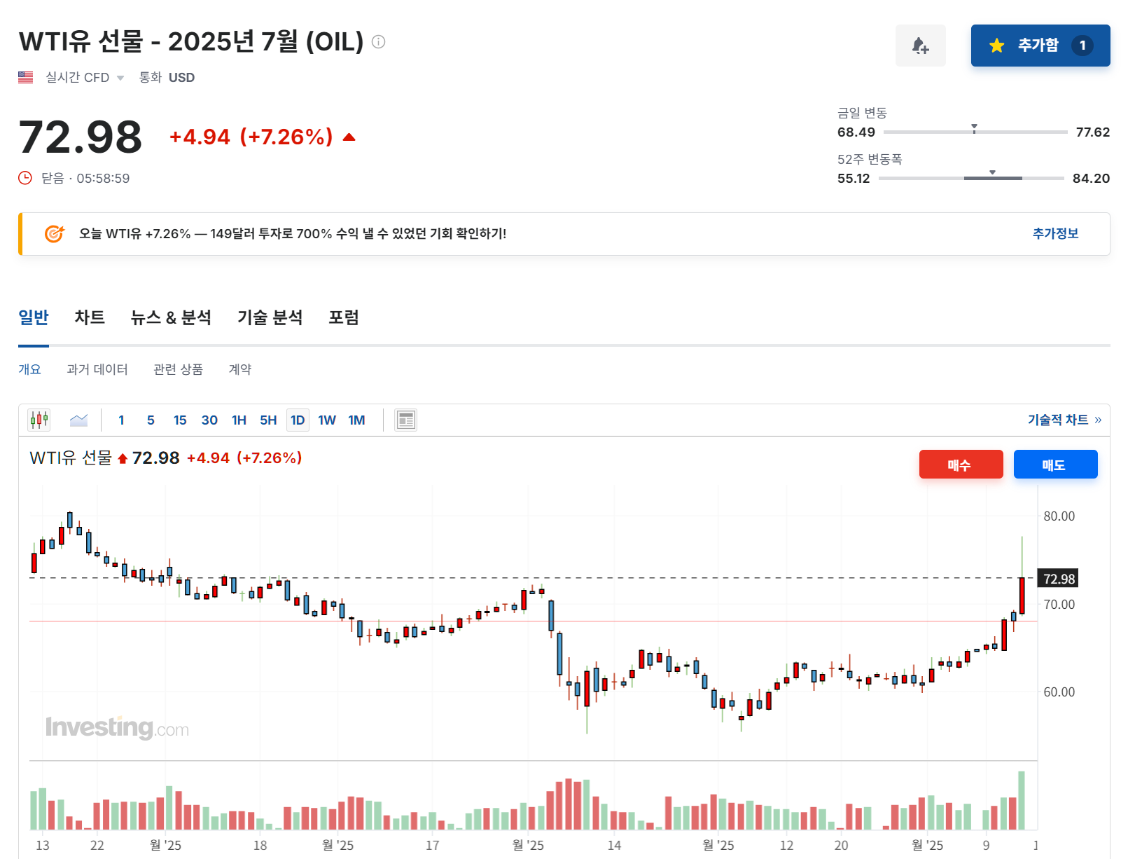This screenshot has width=1121, height=859.
Task: Click the alert bell icon
Action: 920,45
